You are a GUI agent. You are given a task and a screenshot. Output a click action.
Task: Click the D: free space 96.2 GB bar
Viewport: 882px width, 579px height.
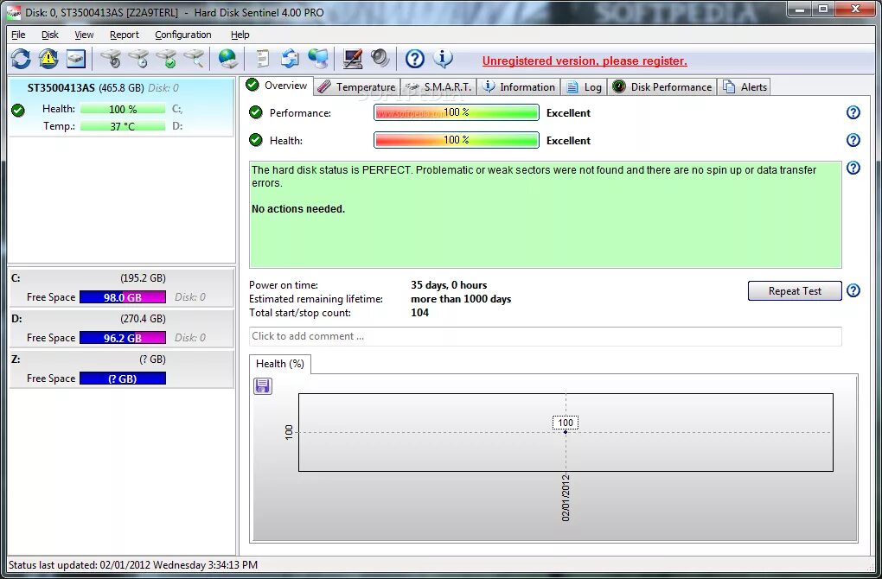[123, 338]
